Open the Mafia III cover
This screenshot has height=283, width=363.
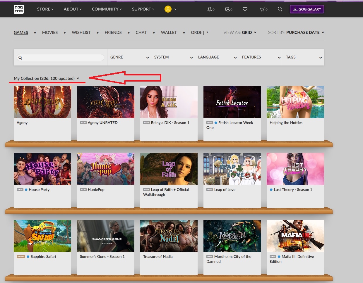point(295,236)
